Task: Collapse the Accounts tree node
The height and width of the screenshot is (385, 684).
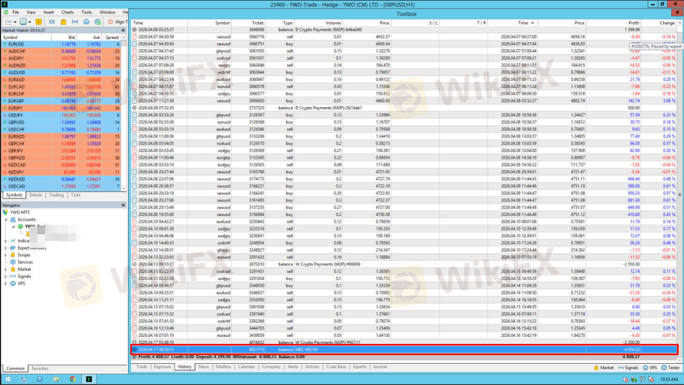Action: tap(6, 219)
